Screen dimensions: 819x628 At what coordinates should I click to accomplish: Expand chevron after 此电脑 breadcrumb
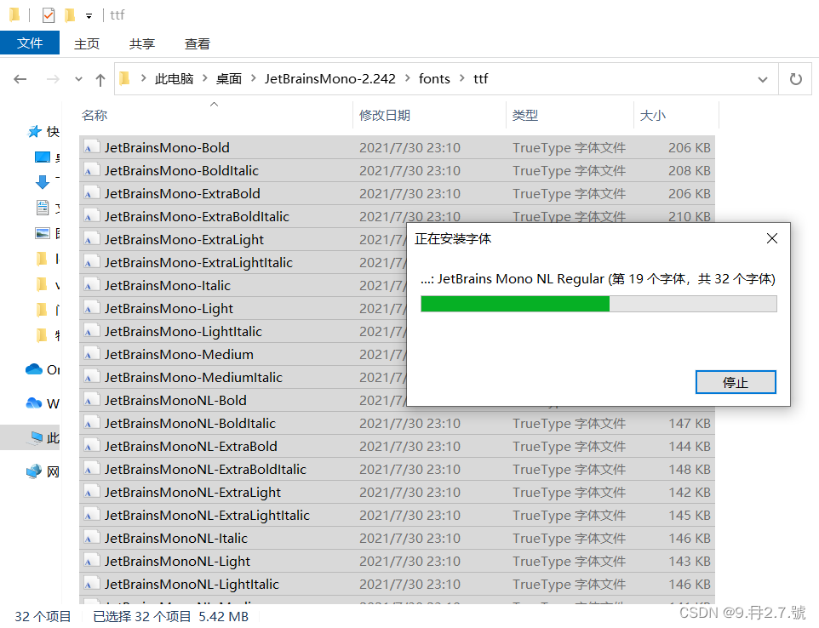204,78
